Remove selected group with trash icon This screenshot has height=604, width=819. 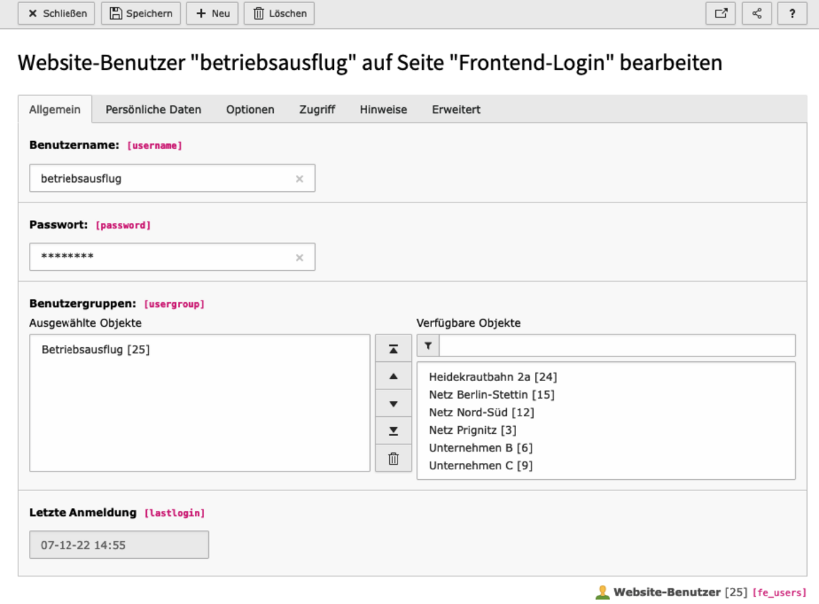pos(393,459)
